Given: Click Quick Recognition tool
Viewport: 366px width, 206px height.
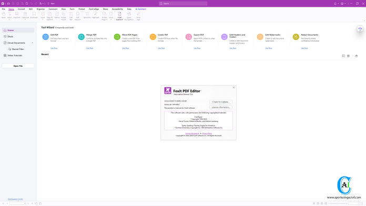Looking at the screenshot, I should click(129, 16).
